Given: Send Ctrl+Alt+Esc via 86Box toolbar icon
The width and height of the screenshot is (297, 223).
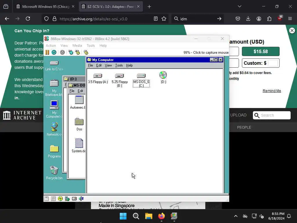Looking at the screenshot, I should pyautogui.click(x=77, y=52).
